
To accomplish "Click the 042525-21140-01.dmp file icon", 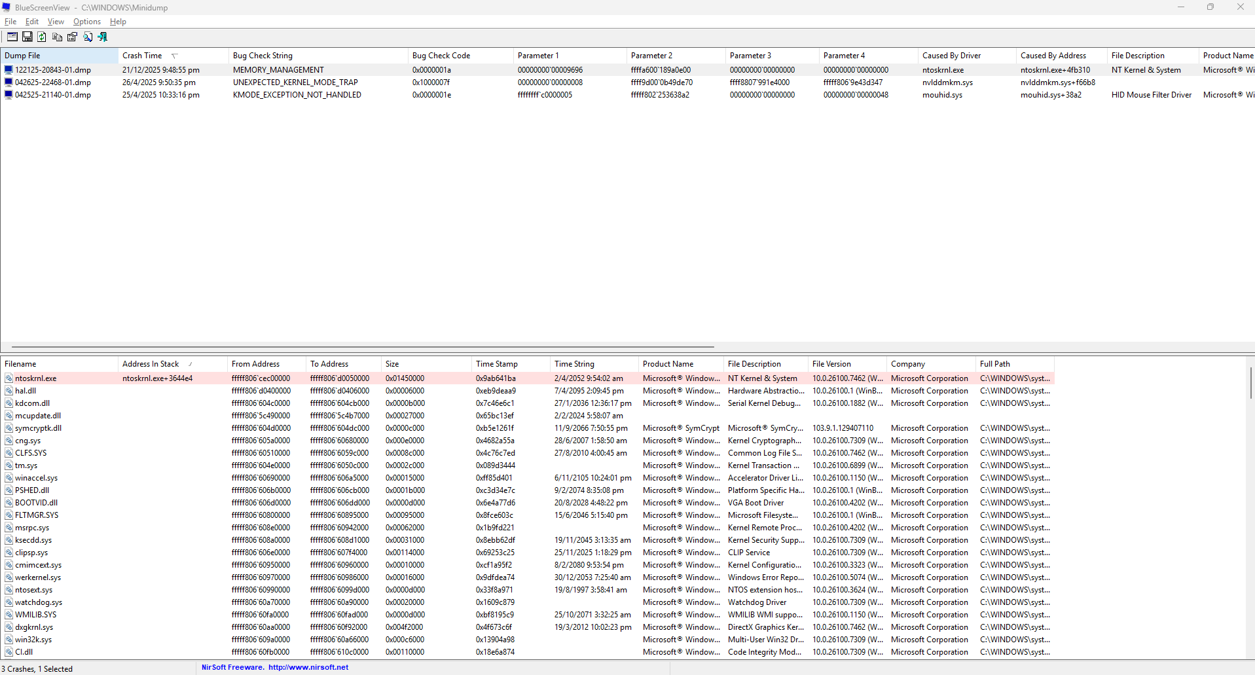I will click(9, 95).
